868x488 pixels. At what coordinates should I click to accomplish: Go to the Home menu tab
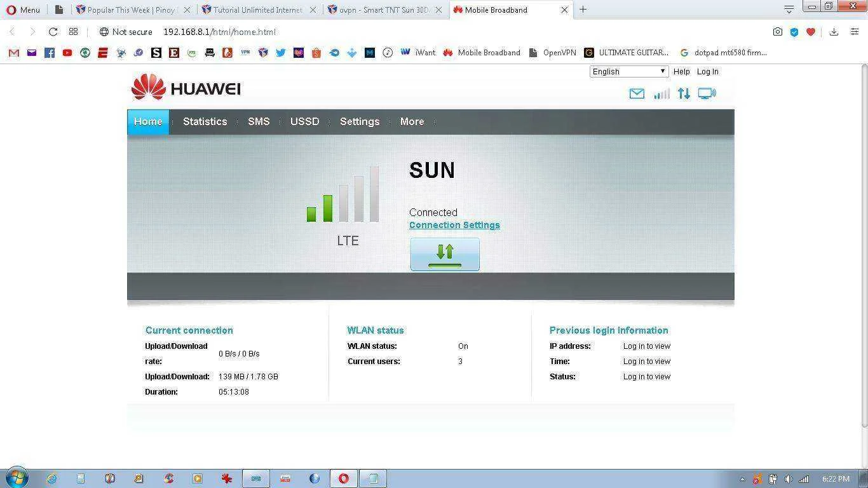[148, 122]
